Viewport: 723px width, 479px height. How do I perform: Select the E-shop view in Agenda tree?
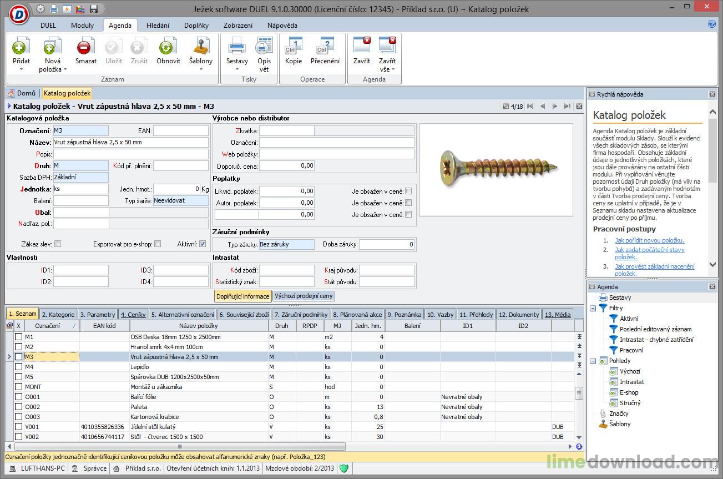629,392
